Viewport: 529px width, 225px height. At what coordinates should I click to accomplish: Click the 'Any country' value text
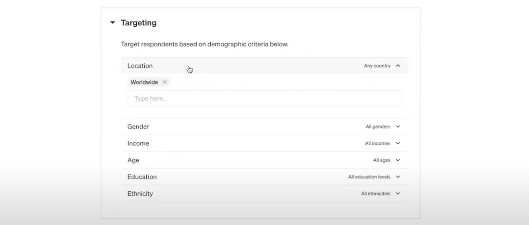click(x=377, y=66)
